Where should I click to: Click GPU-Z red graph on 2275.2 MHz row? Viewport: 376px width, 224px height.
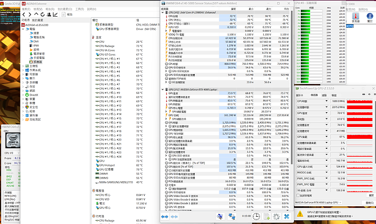coord(359,107)
